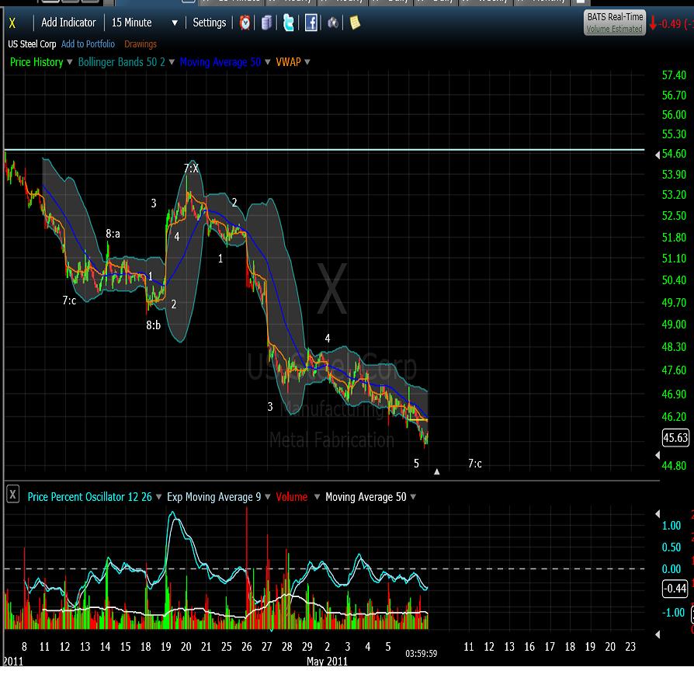Expand the Price History options arrow

coord(70,62)
